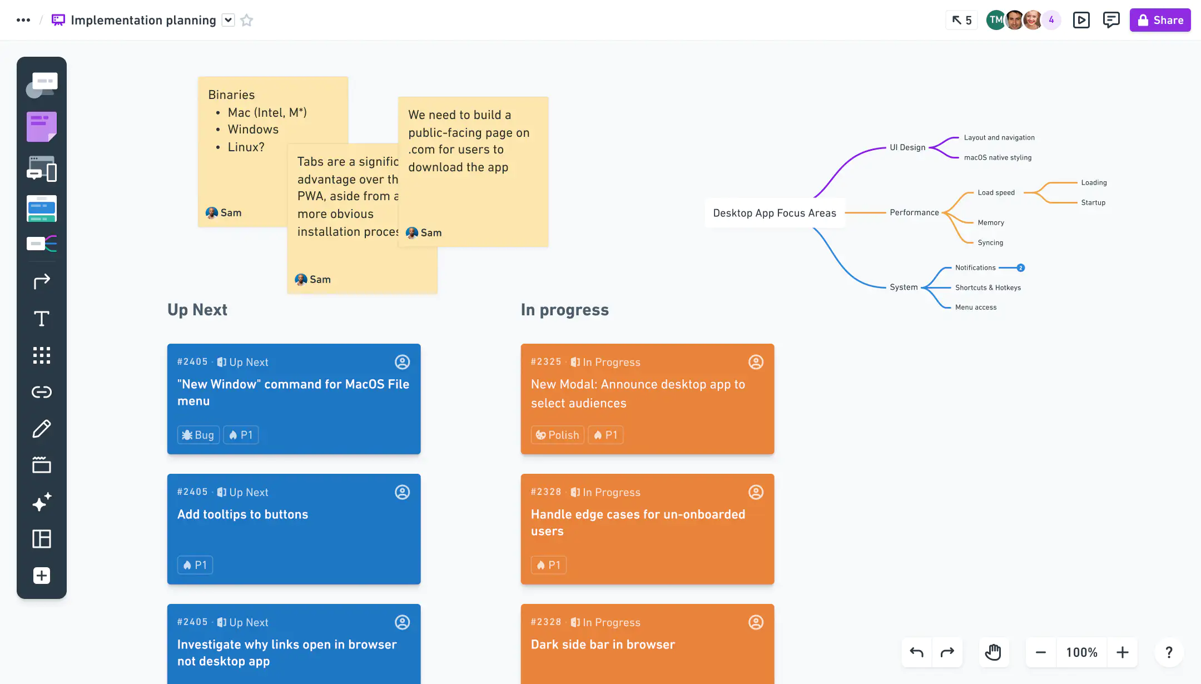This screenshot has height=684, width=1201.
Task: Select the sticky note tool
Action: [42, 127]
